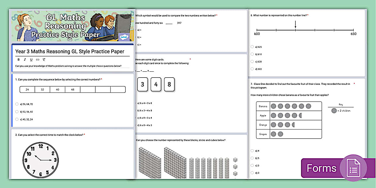Select answer a) 56, 64, 72
Screen dimensions: 376x188
[17, 104]
